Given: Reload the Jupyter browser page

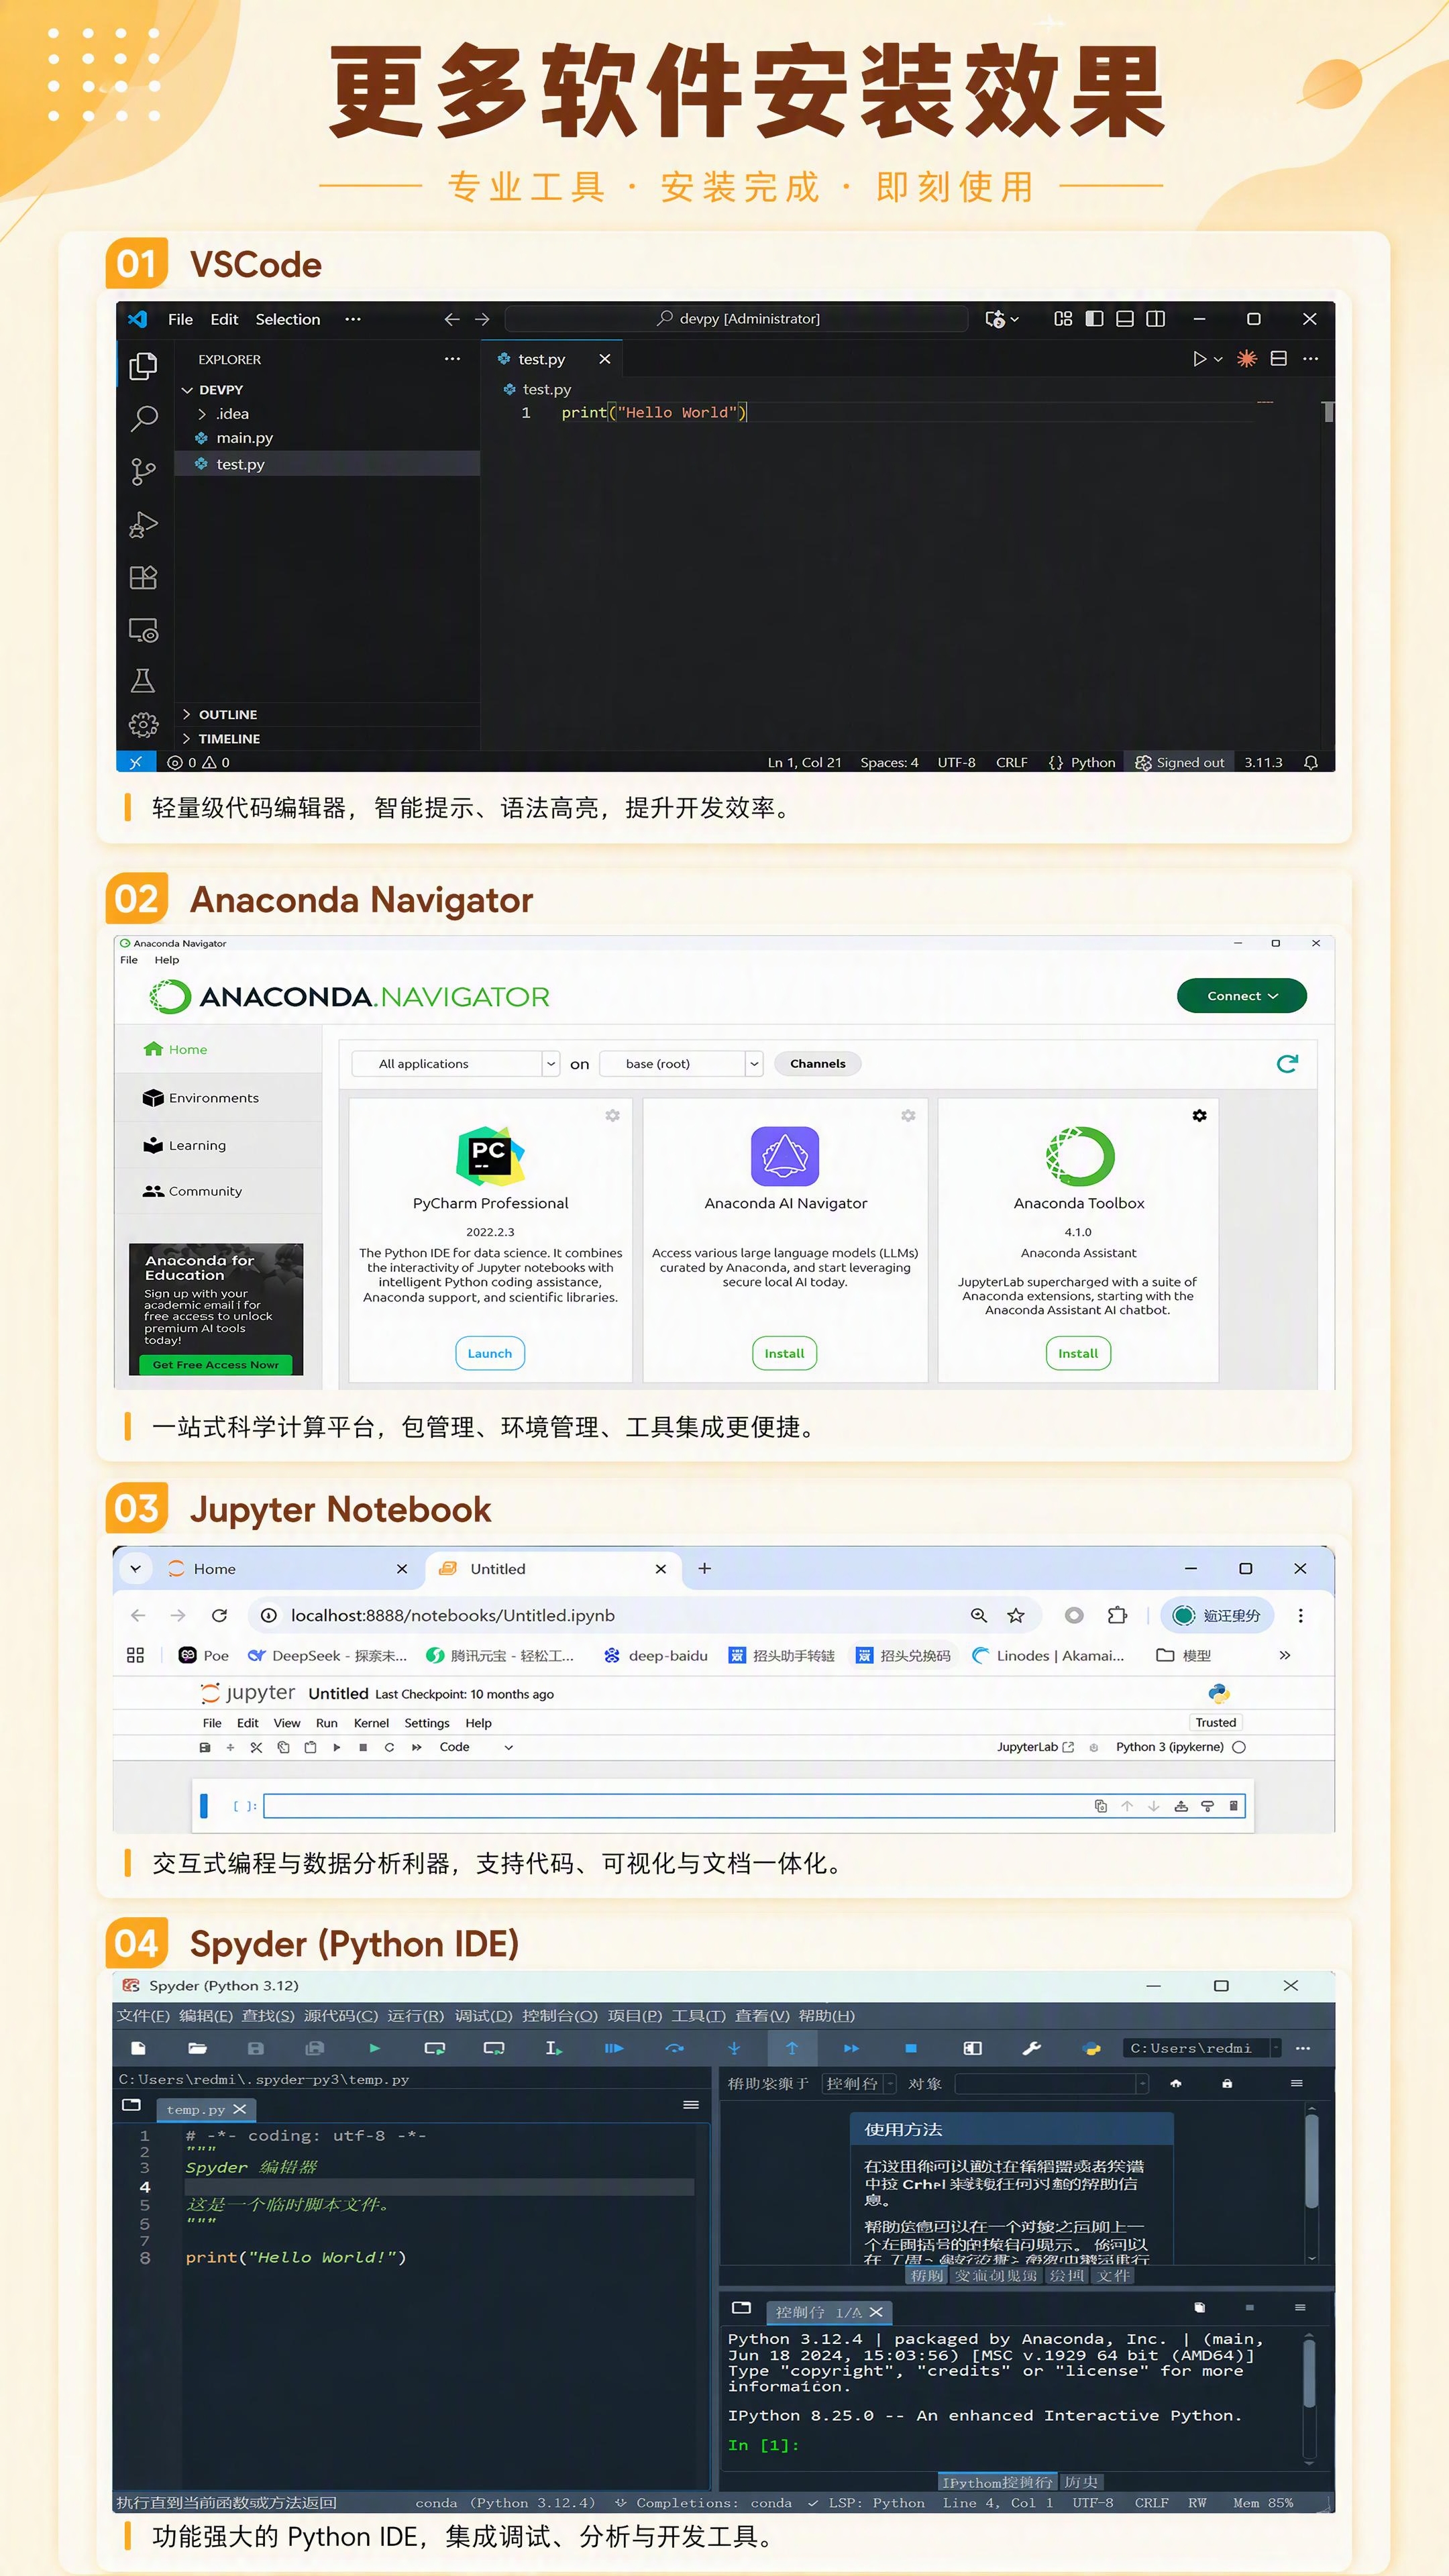Looking at the screenshot, I should click(x=219, y=1615).
